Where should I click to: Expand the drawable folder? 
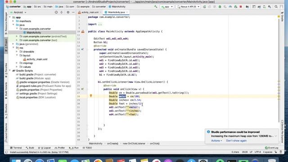coord(17,52)
